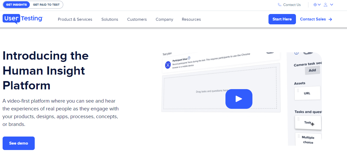Click the question mark icon near Participant View
The image size is (347, 164).
point(189,58)
